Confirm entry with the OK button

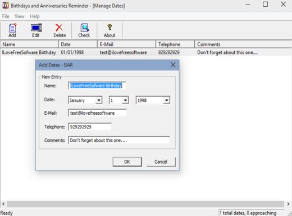(127, 161)
